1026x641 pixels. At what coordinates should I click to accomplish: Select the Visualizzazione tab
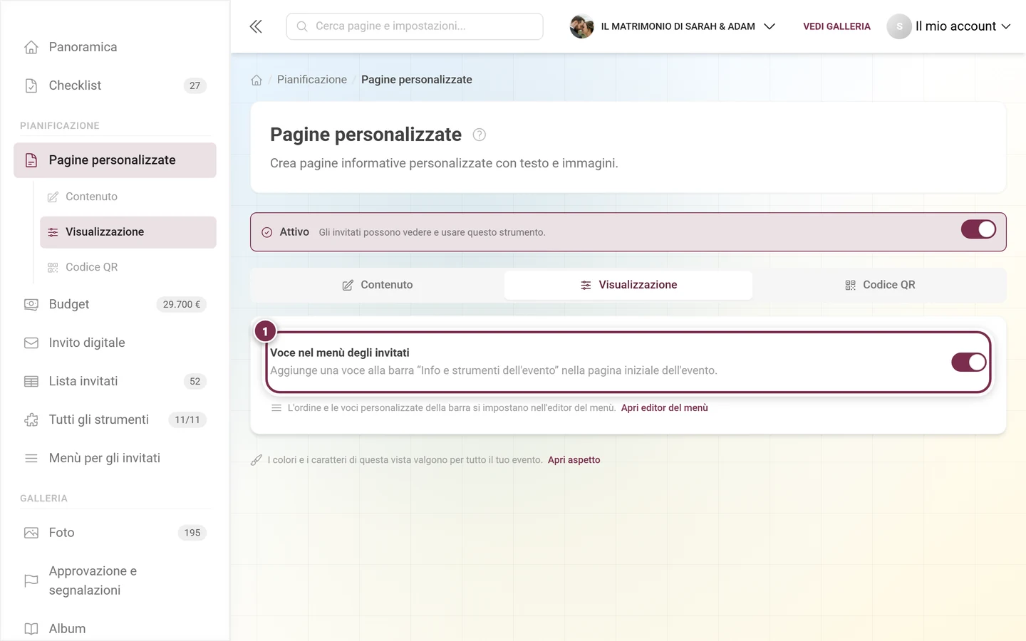(x=628, y=285)
